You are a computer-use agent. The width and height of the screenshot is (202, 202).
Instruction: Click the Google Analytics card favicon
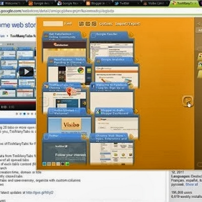(98, 61)
